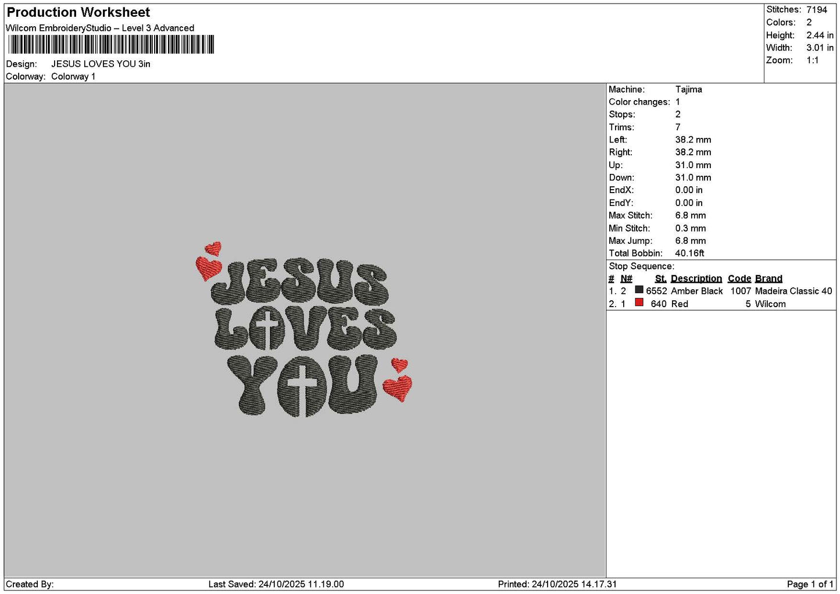Click the Amber Black color swatch

pos(639,290)
